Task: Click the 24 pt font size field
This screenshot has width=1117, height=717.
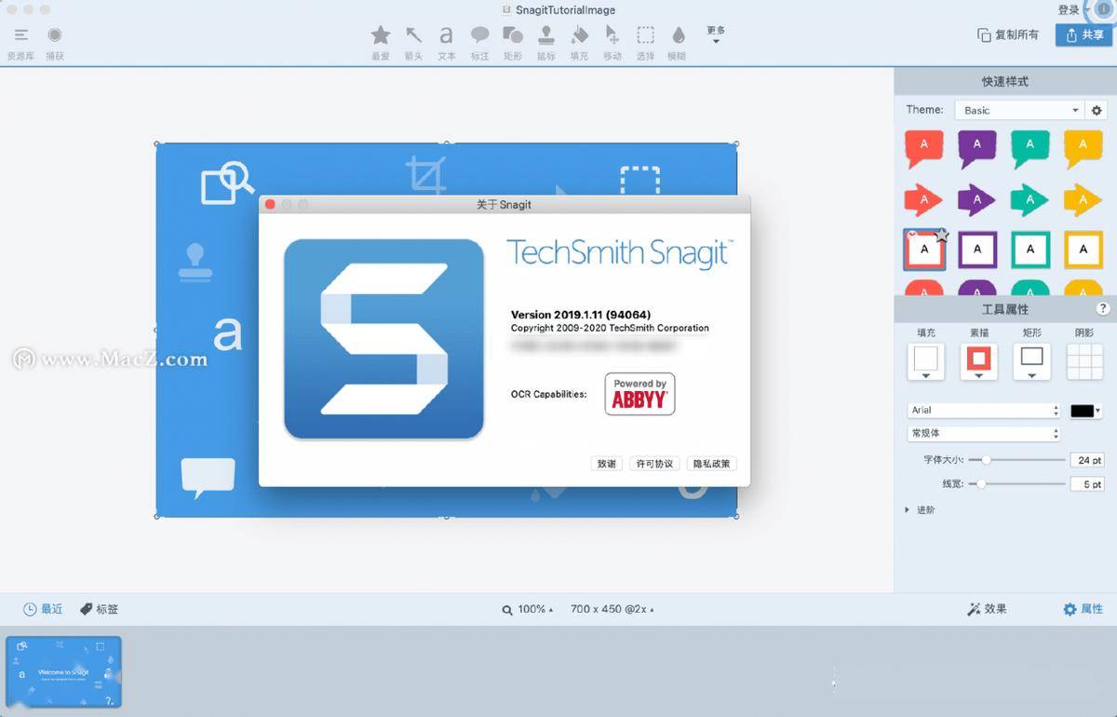Action: pos(1087,460)
